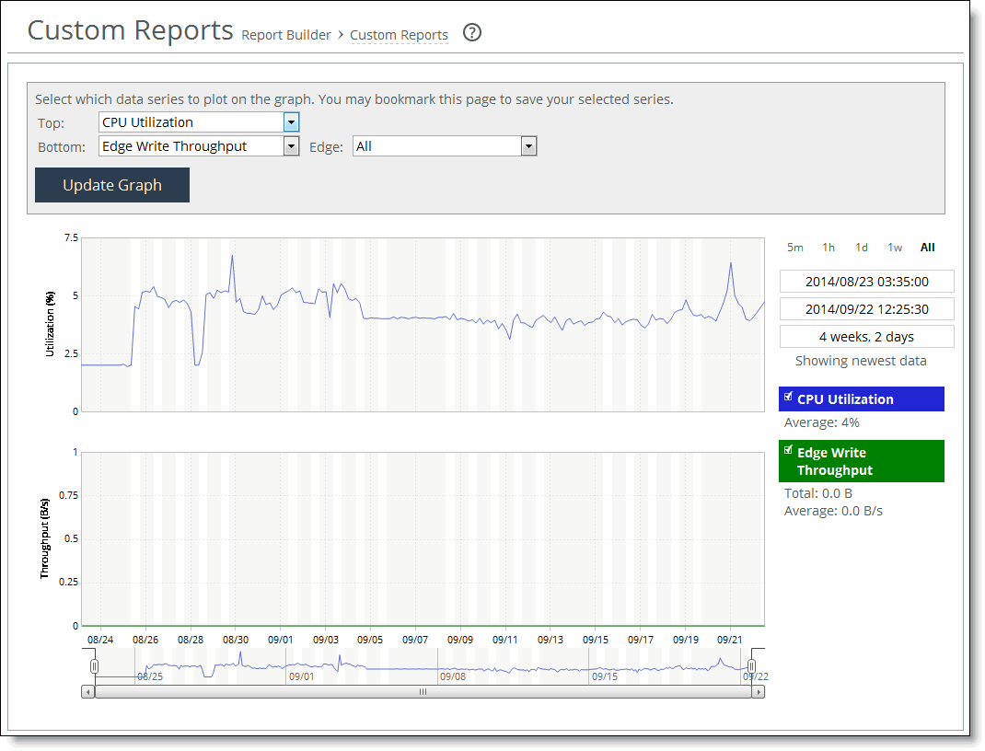Click the horizontal timeline scrollbar thumb
The image size is (985, 751).
(423, 692)
